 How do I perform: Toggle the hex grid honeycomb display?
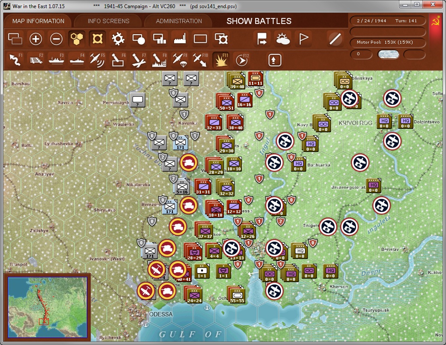pos(77,39)
